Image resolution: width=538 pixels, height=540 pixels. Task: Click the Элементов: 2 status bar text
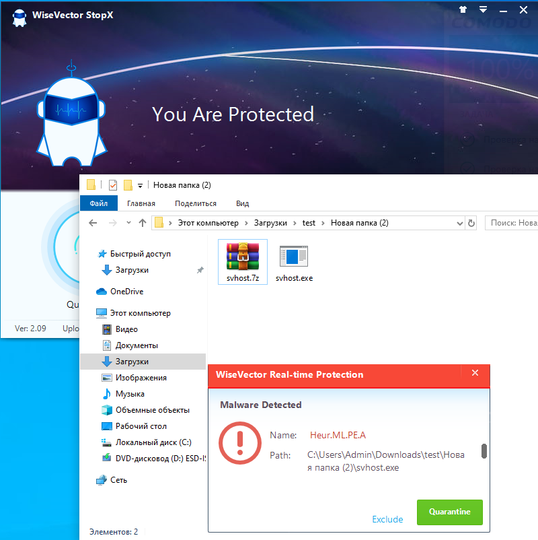[114, 532]
